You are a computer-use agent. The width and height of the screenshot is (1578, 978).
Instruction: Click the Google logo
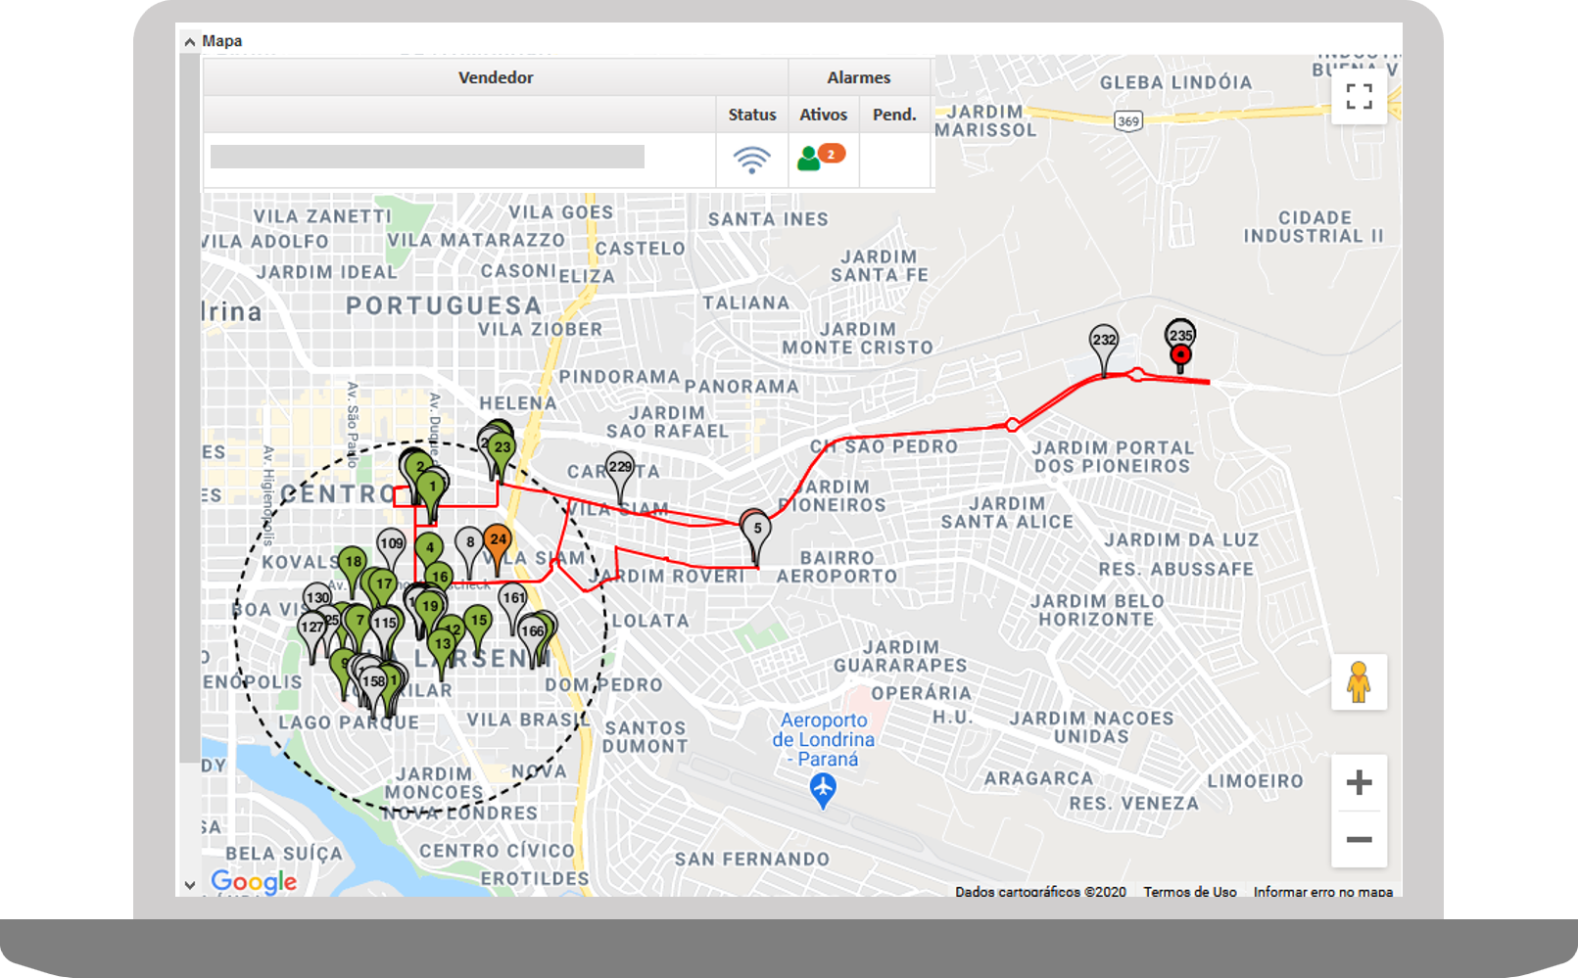tap(254, 881)
